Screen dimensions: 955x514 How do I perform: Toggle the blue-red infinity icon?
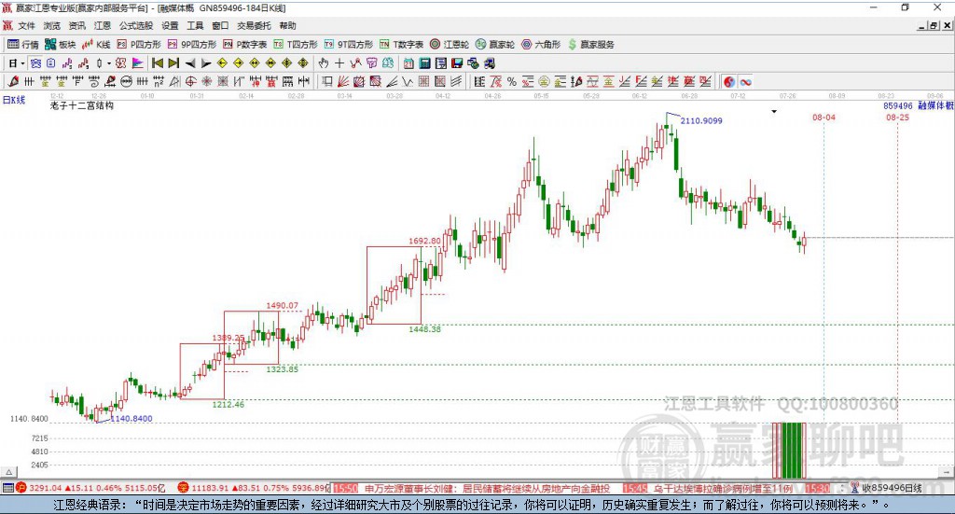tap(745, 81)
